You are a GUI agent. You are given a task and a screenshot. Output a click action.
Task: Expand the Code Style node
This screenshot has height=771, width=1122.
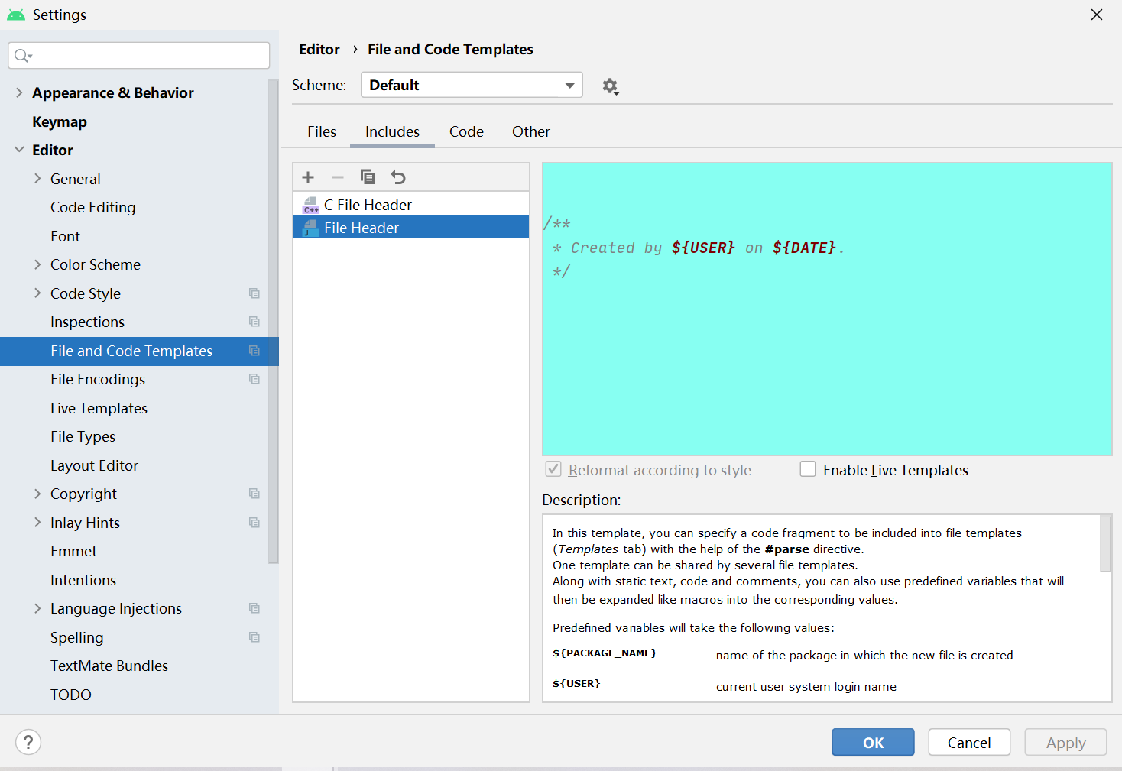click(x=37, y=293)
